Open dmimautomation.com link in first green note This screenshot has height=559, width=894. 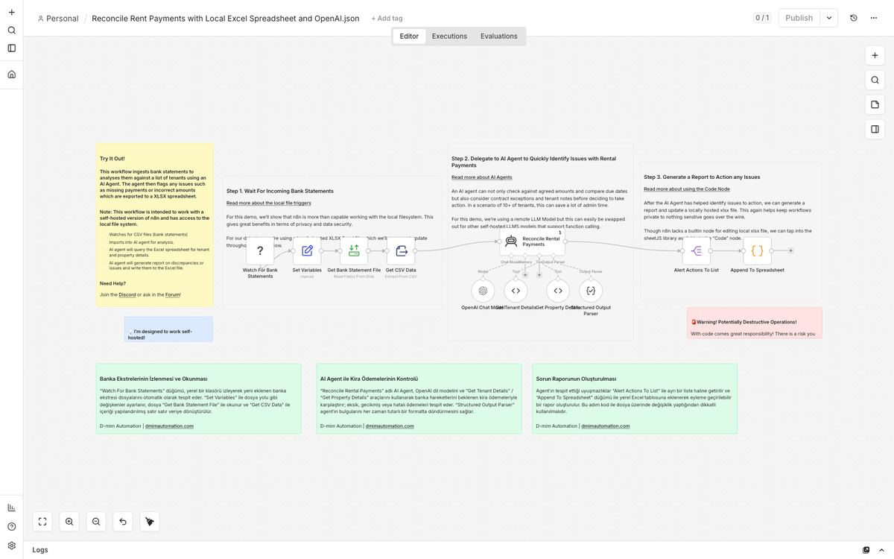click(x=168, y=426)
